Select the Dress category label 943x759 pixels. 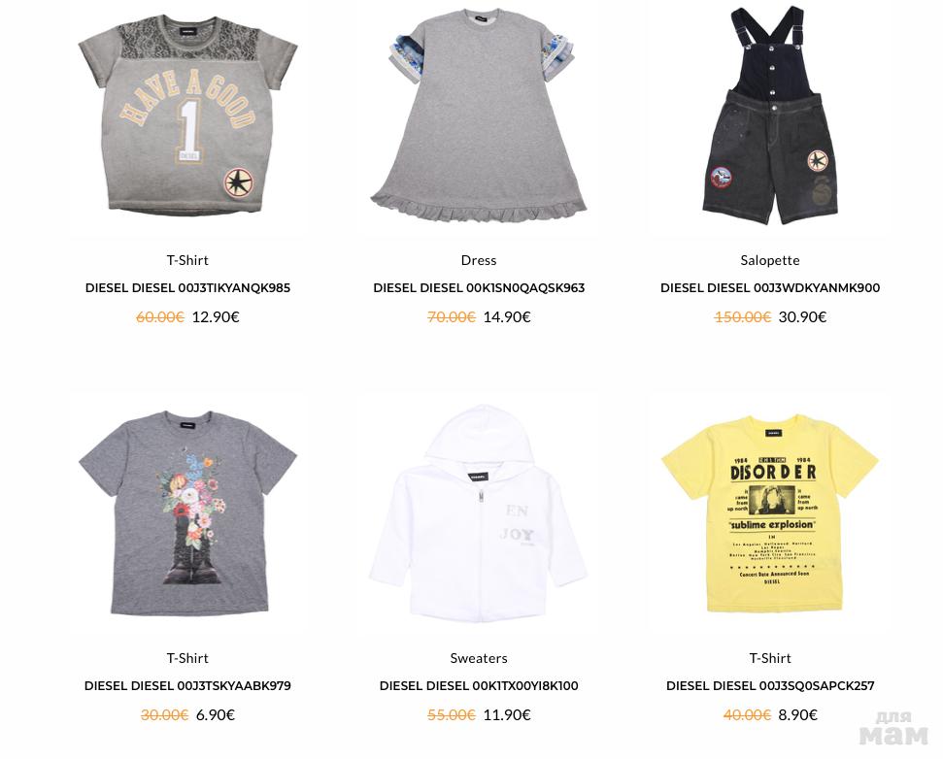pyautogui.click(x=479, y=260)
